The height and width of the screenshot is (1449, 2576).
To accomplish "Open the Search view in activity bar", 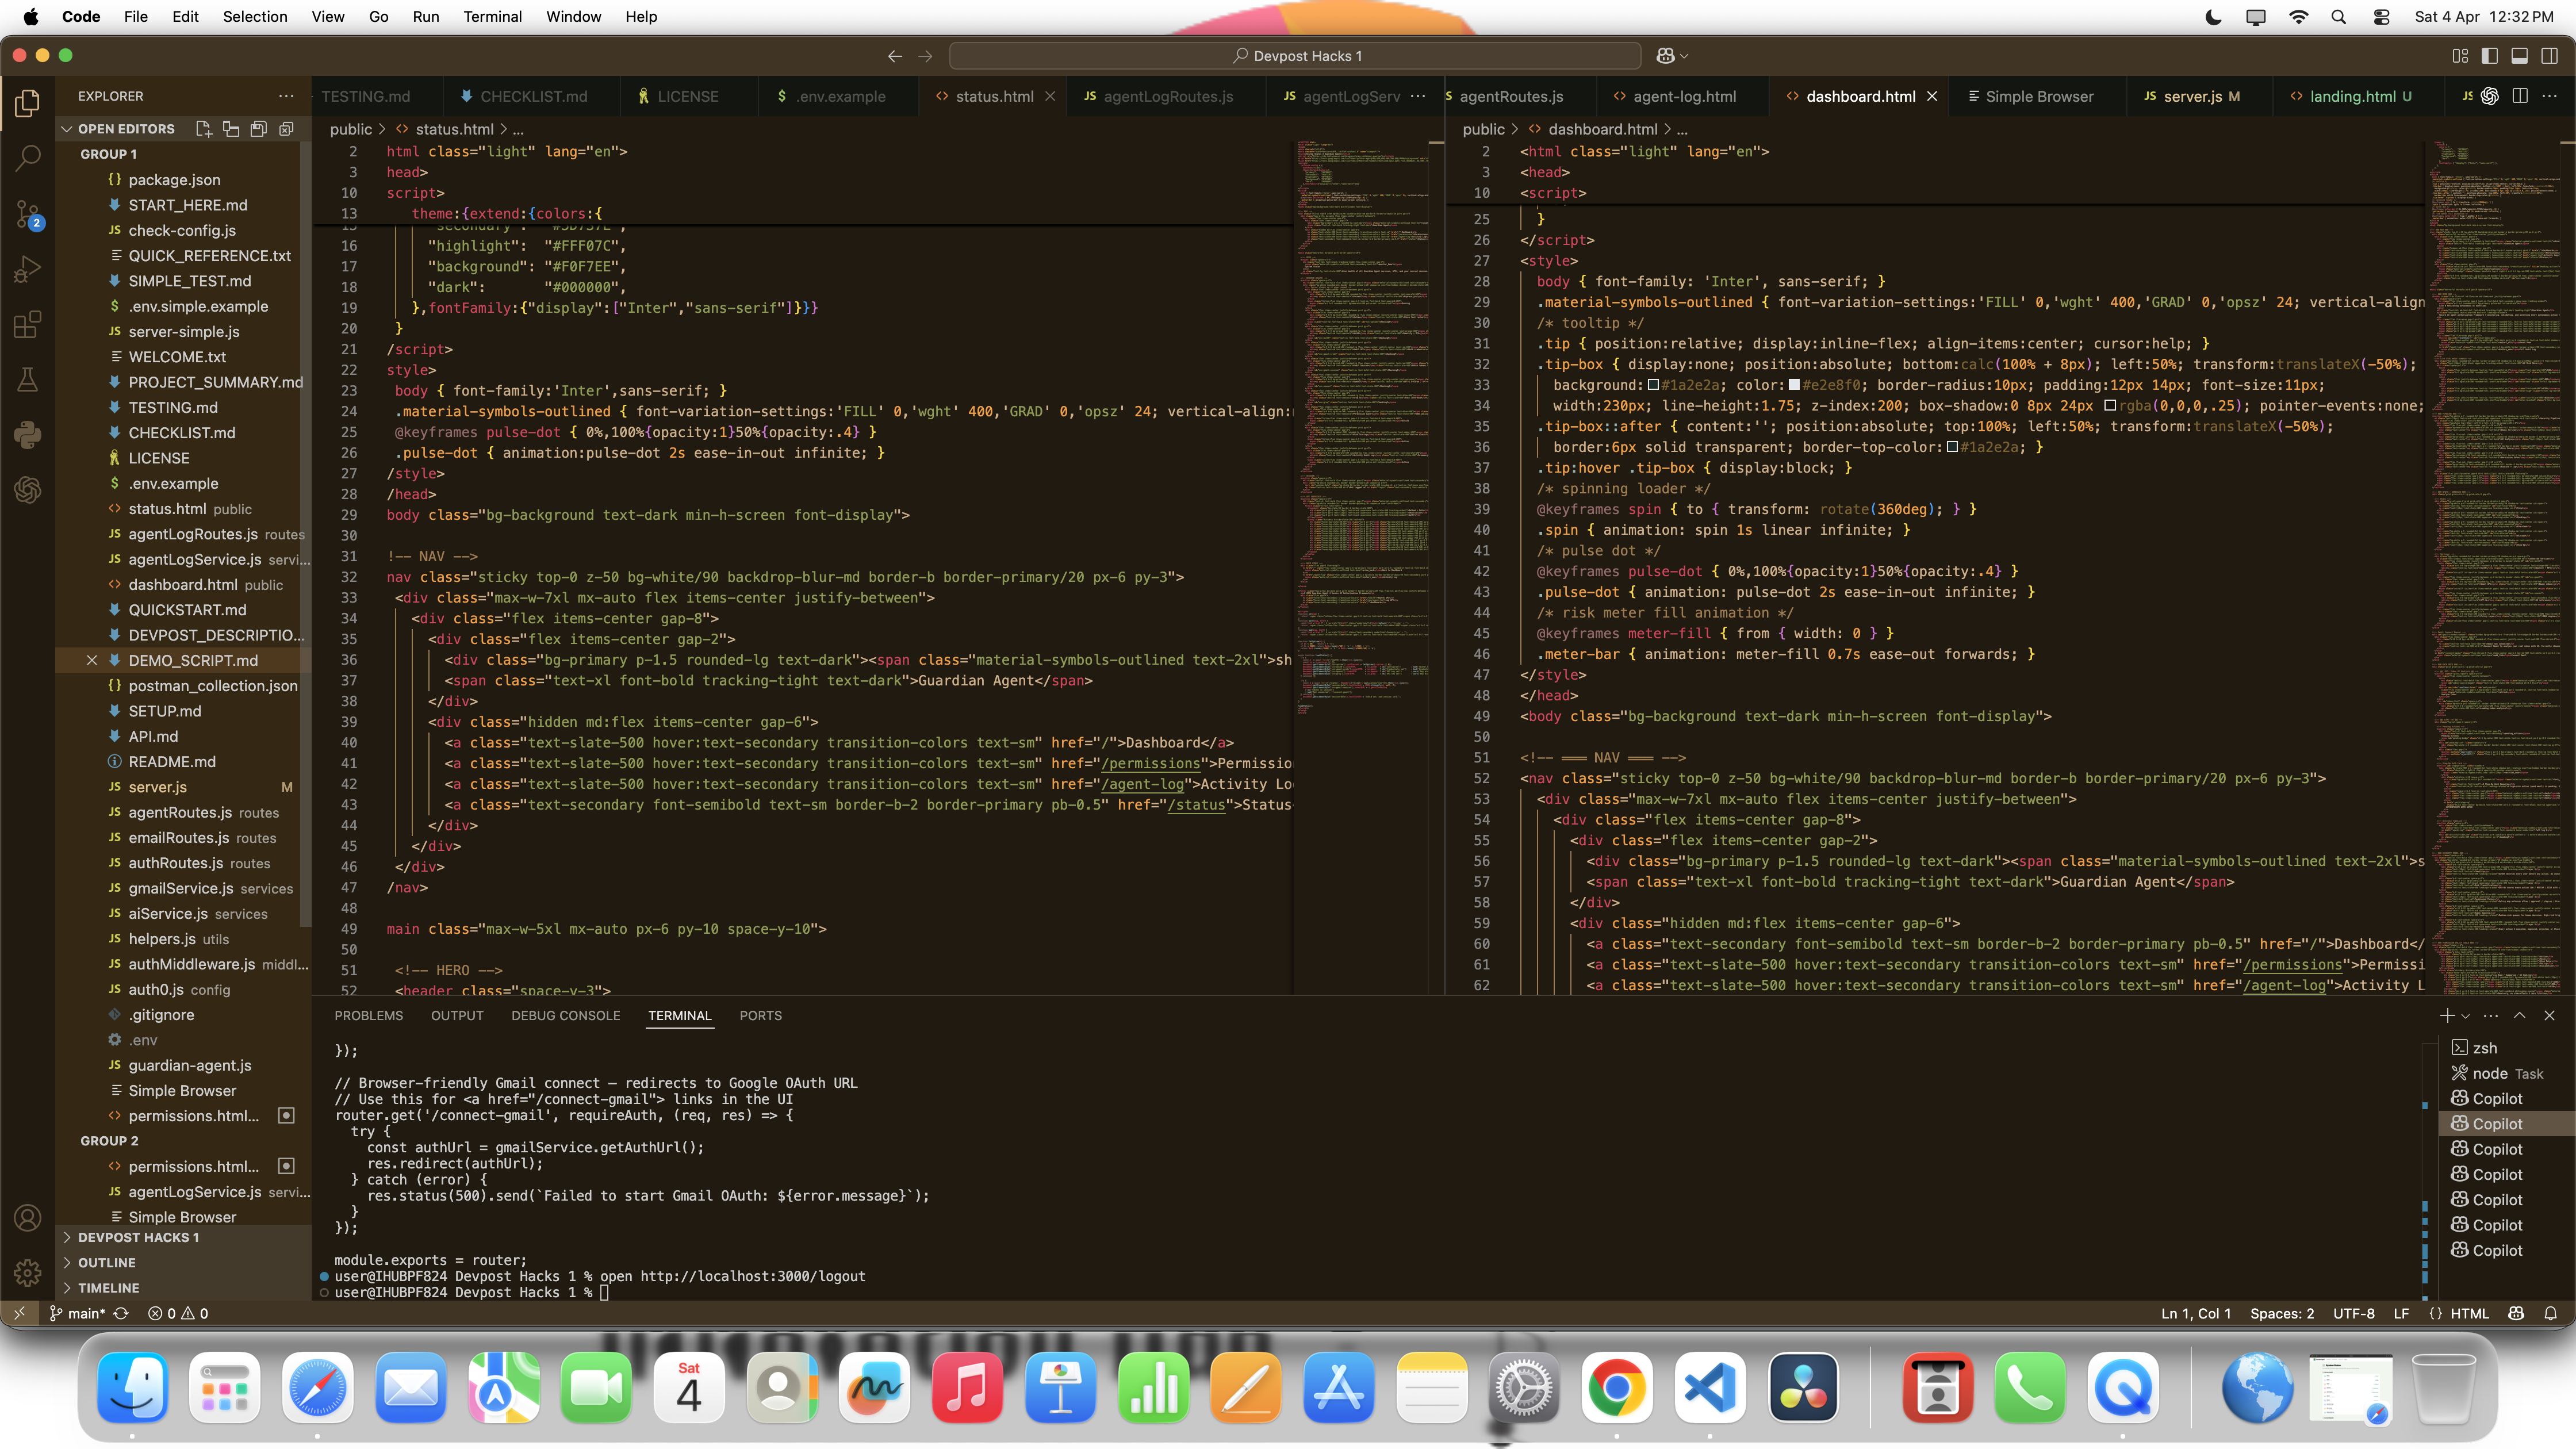I will click(28, 157).
